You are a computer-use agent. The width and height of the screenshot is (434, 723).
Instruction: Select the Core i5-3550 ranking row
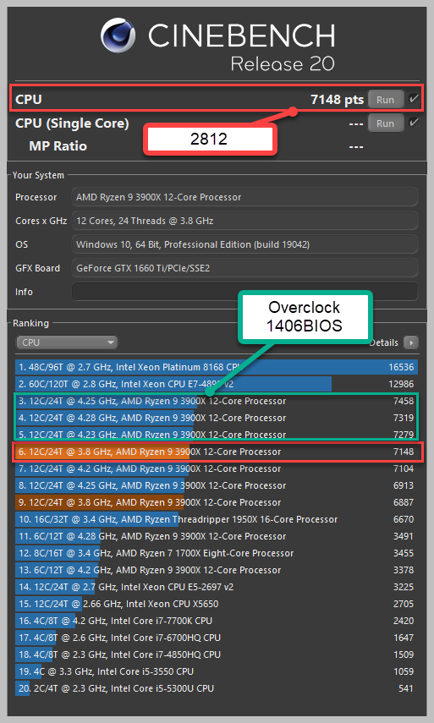217,671
